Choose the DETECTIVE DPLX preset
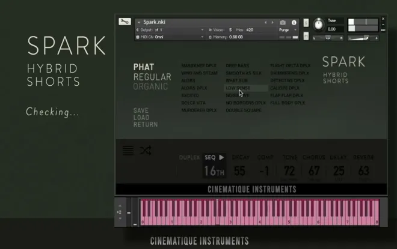This screenshot has width=397, height=249. click(x=287, y=80)
